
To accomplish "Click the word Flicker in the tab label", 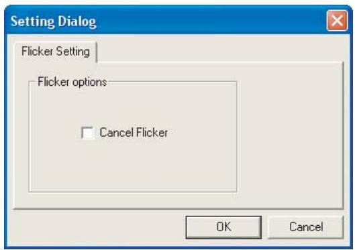I will (x=37, y=52).
